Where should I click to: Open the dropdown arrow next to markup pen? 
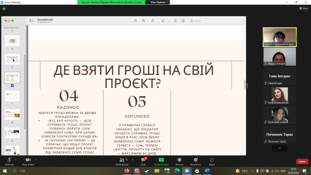click(x=169, y=20)
